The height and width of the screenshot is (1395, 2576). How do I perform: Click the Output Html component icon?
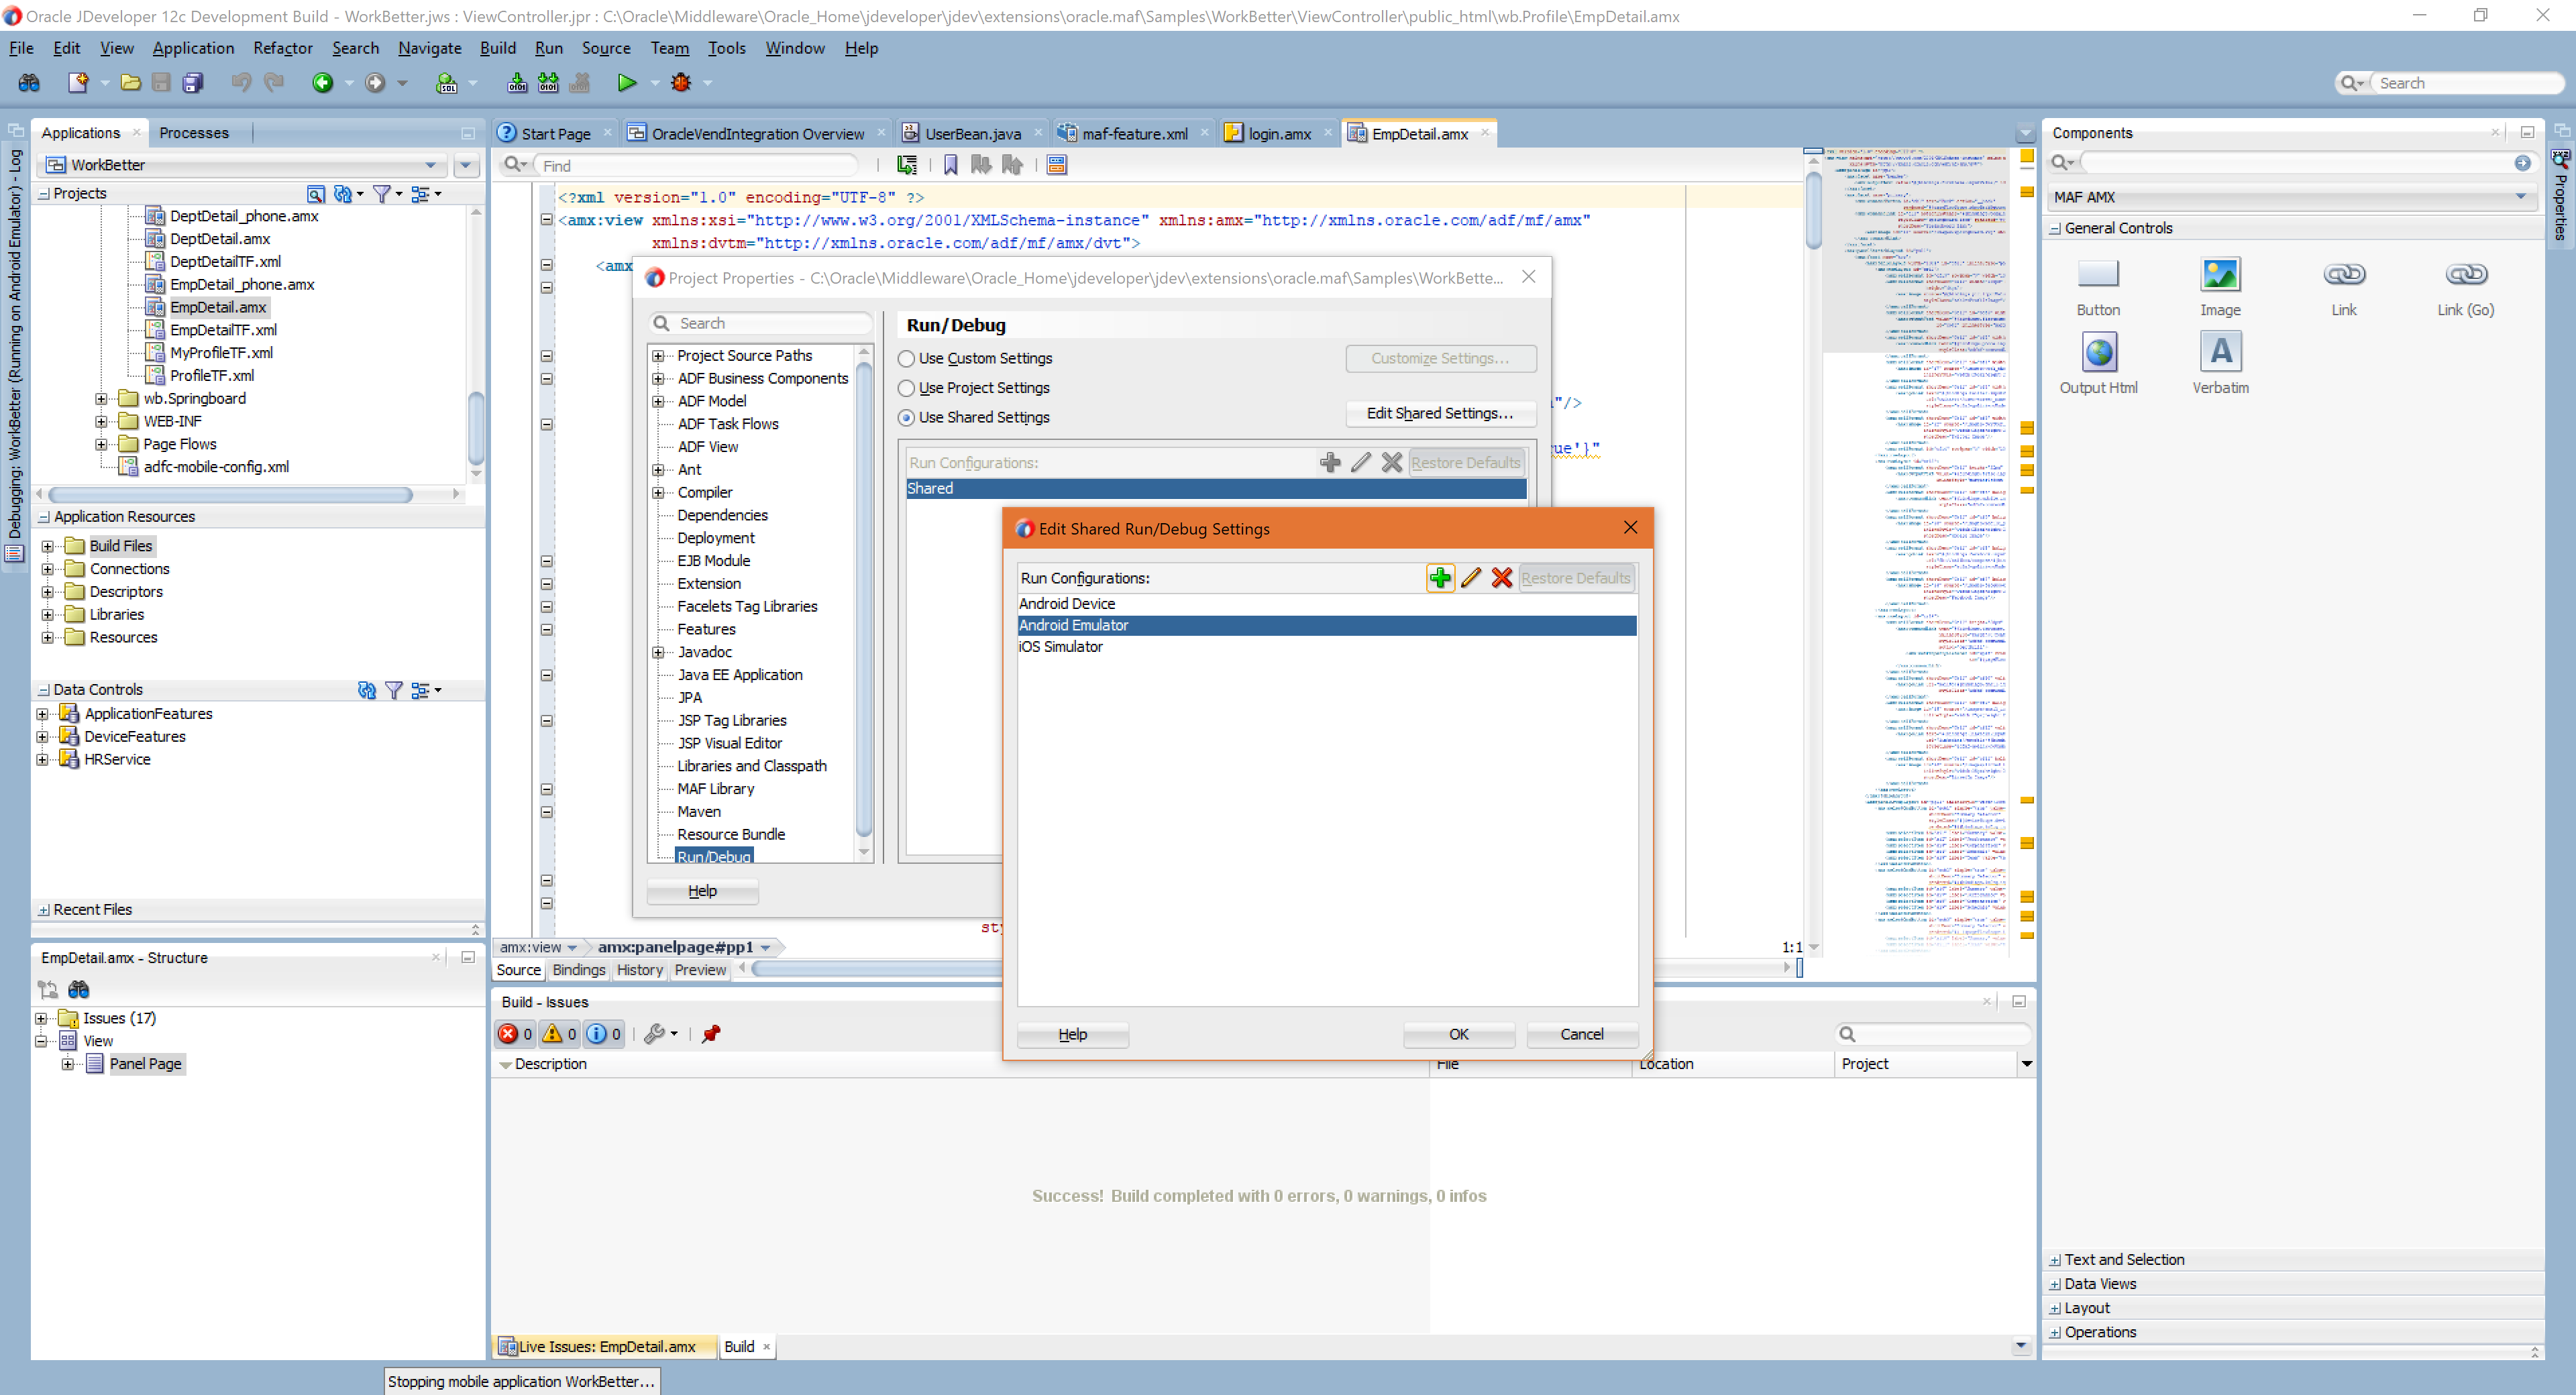2097,353
